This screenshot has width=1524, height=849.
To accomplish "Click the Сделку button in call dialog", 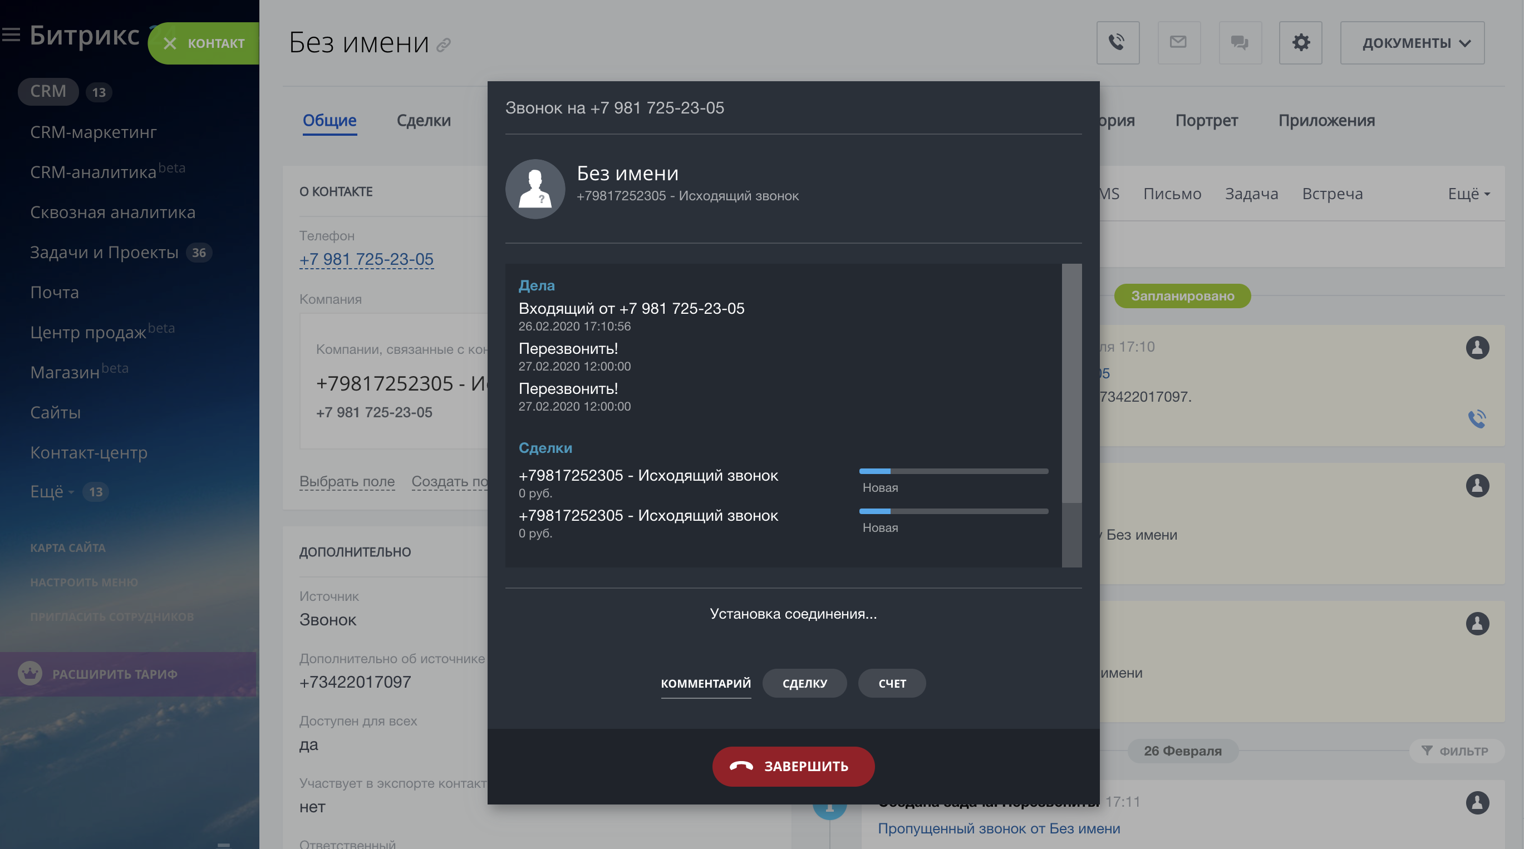I will (x=804, y=683).
